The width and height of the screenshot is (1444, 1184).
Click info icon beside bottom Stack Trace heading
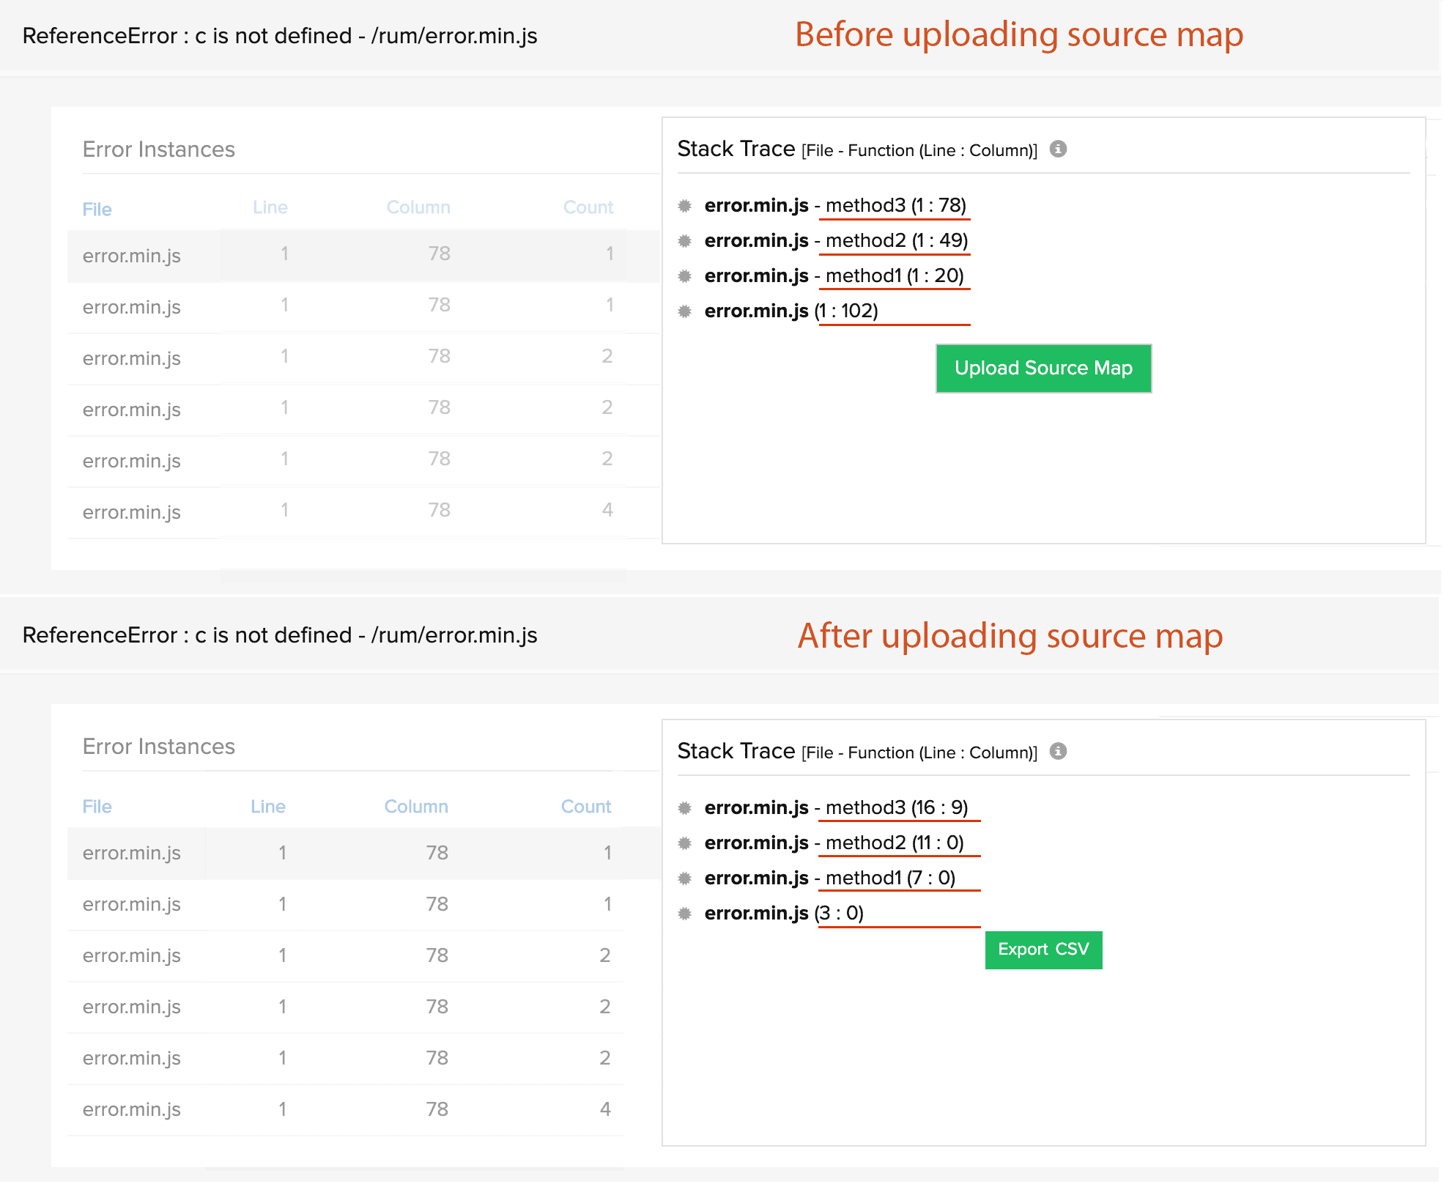coord(1058,752)
